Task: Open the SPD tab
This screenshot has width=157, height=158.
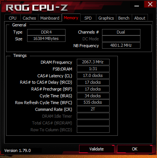Action: click(x=88, y=18)
